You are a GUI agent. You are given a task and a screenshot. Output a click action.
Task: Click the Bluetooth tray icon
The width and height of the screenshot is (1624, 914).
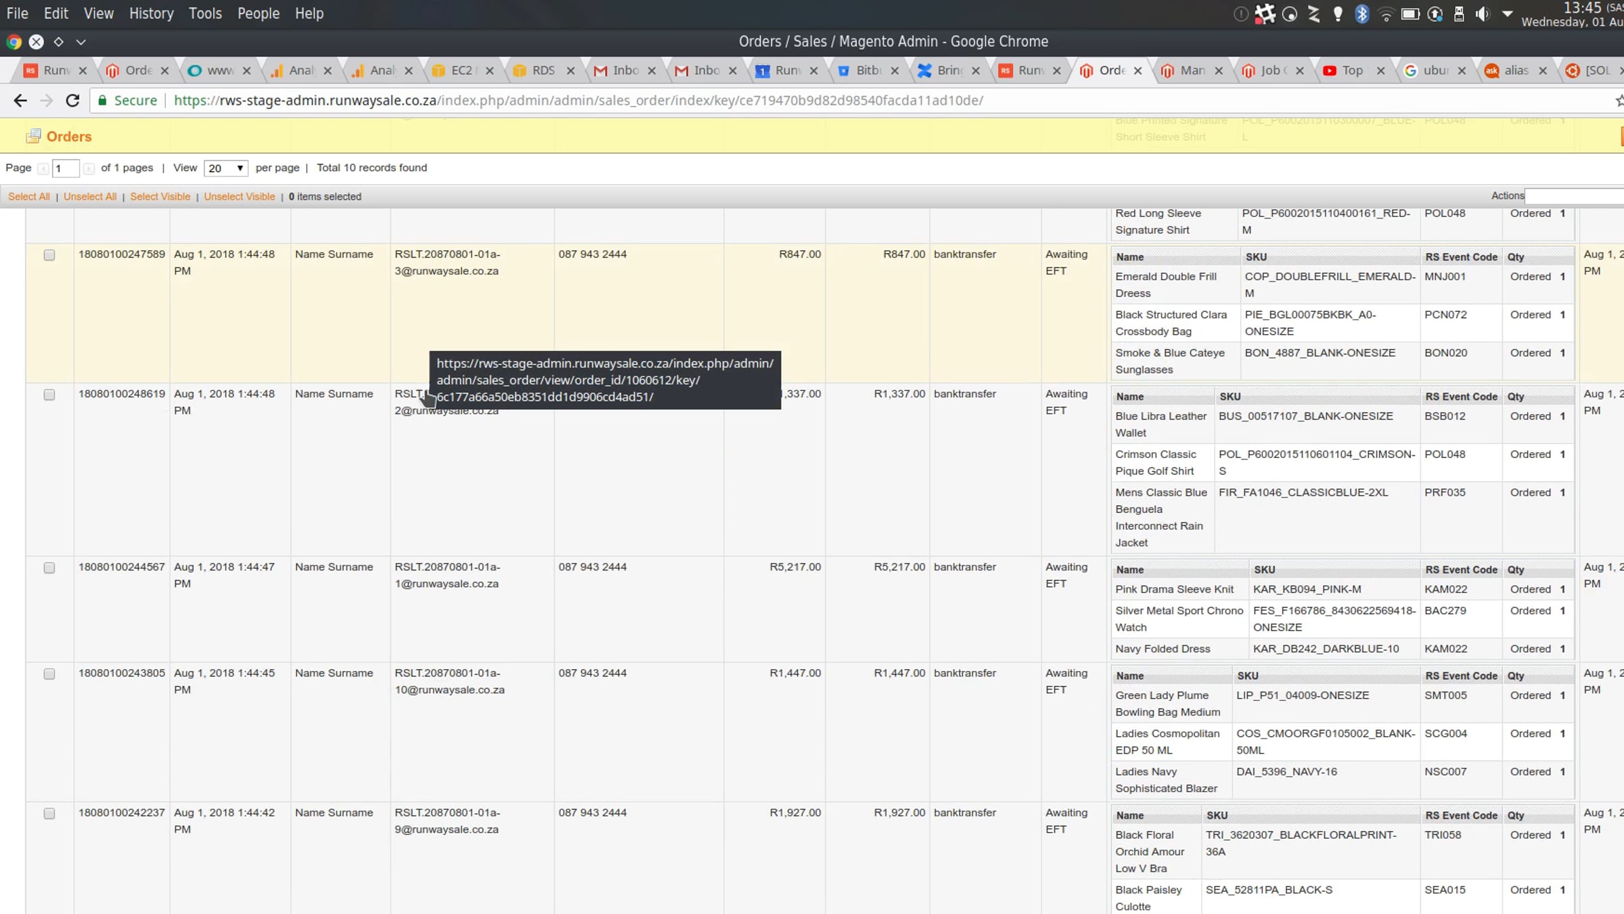coord(1361,14)
